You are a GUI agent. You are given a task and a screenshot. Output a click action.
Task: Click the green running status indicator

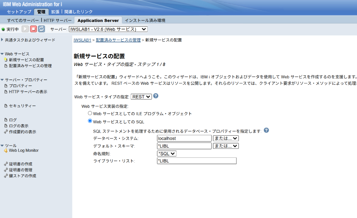(x=3, y=29)
